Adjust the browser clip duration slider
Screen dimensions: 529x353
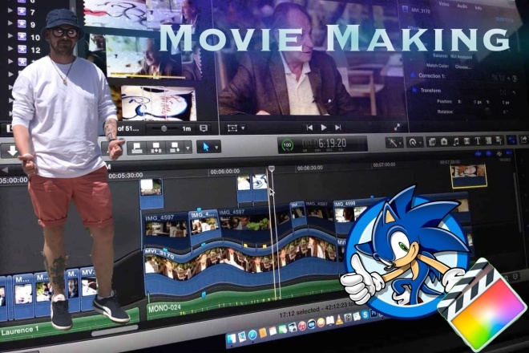164,128
